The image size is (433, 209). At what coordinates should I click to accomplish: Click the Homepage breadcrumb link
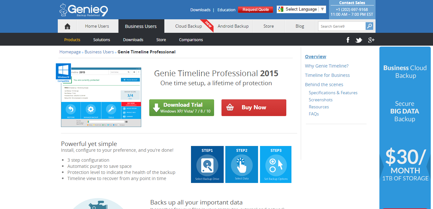point(70,52)
